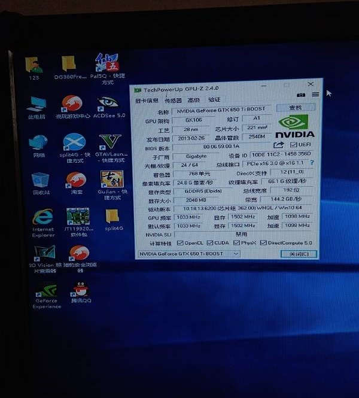359x398 pixels.
Task: Launch the 浣玩游戏中心 desktop icon
Action: pyautogui.click(x=72, y=103)
